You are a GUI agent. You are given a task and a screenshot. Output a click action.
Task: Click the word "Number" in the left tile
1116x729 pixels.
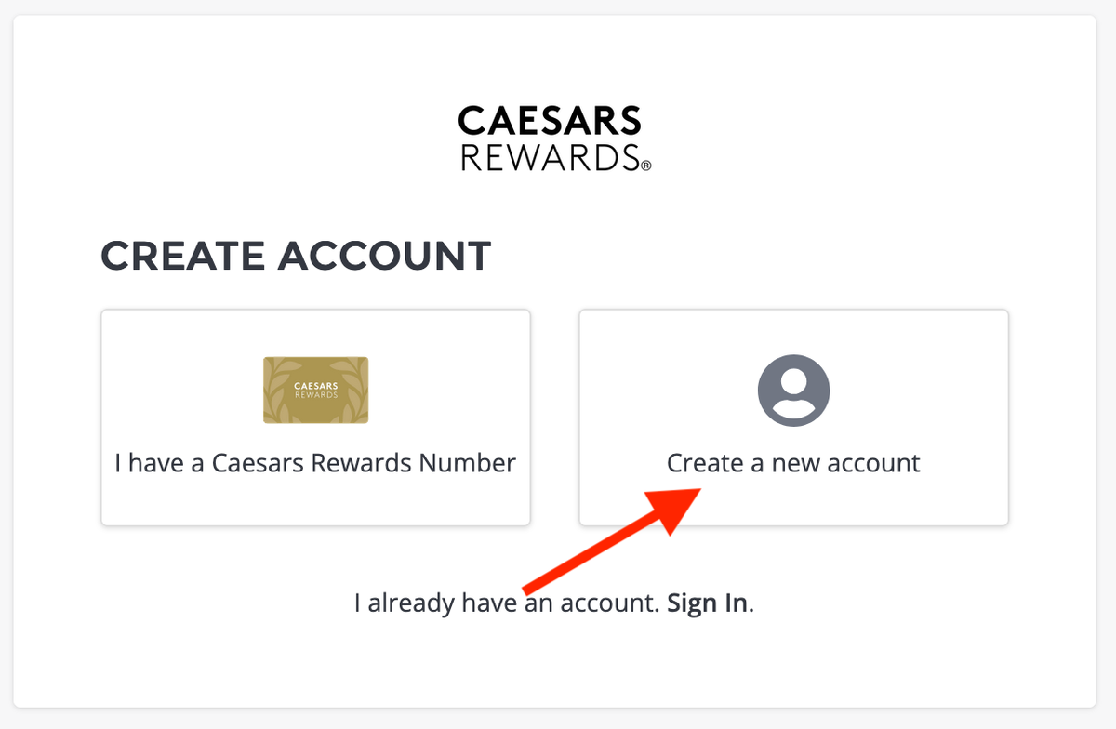[x=472, y=463]
